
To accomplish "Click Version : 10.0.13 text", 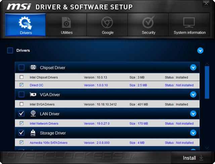I will pos(95,77).
